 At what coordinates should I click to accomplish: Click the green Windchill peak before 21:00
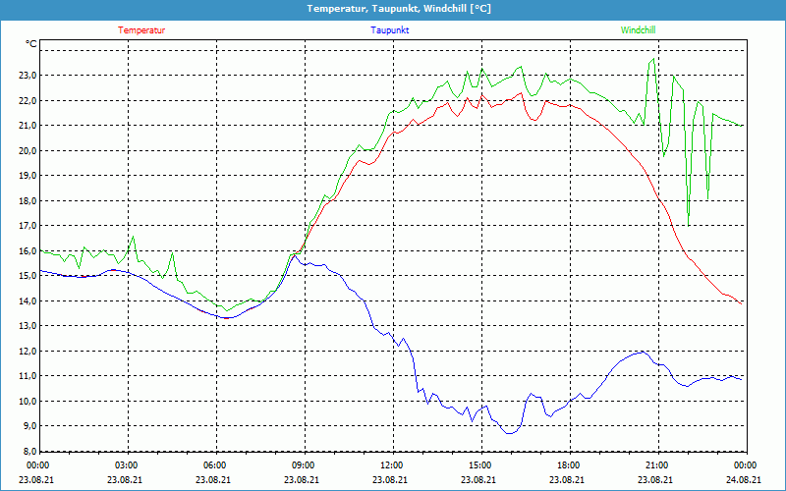653,59
